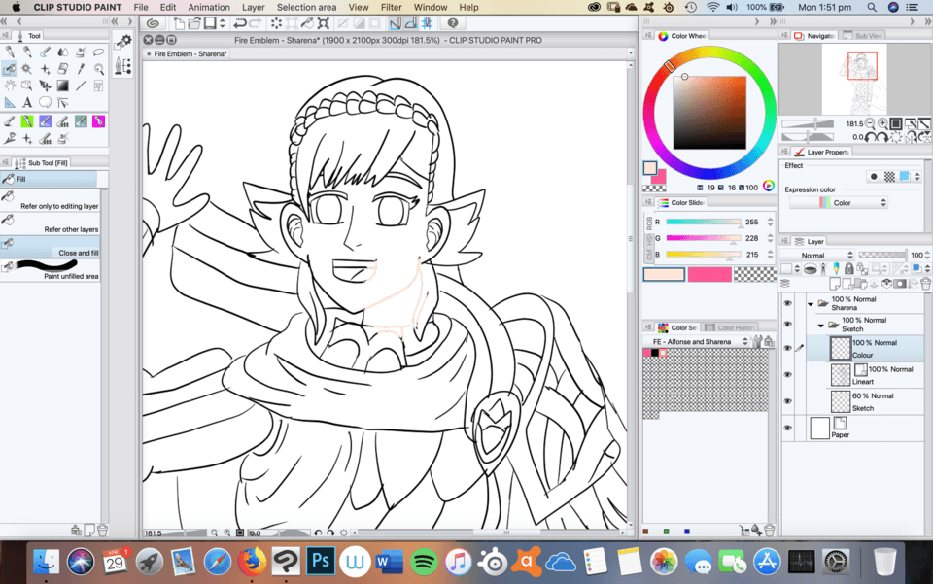This screenshot has width=933, height=584.
Task: Select 'Close and fill' sub tool
Action: (51, 246)
